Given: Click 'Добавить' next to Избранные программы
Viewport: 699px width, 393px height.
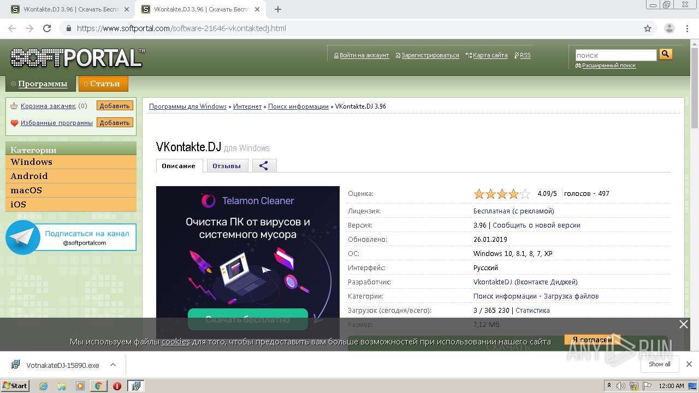Looking at the screenshot, I should [x=115, y=123].
